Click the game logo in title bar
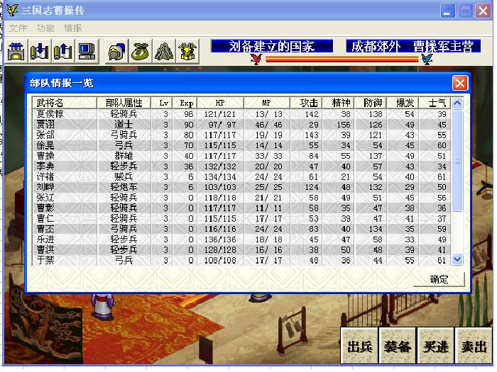 click(x=12, y=10)
